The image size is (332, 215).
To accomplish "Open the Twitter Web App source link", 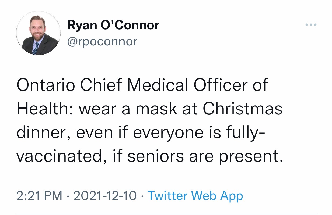I will pos(195,195).
